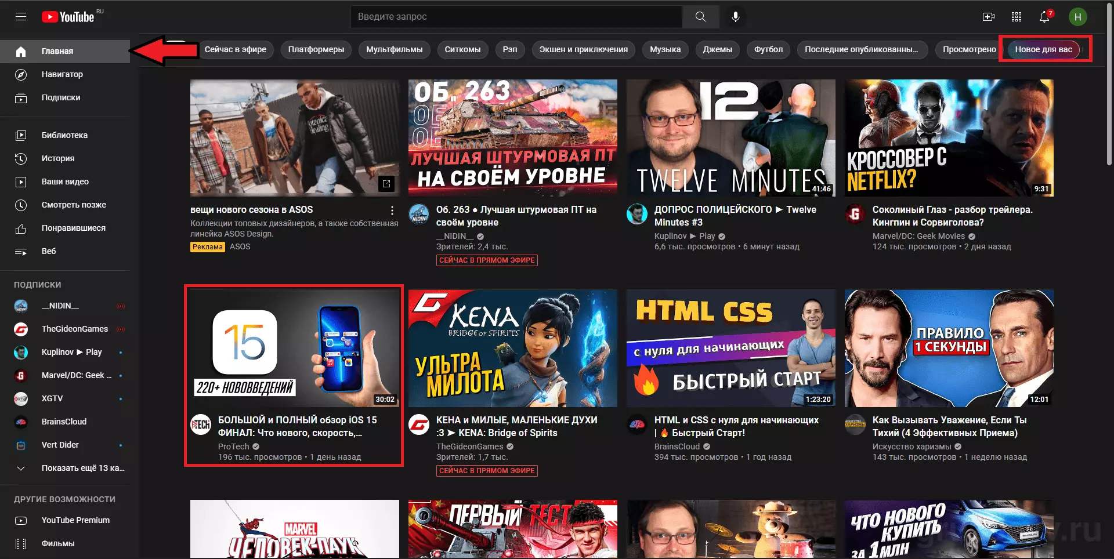1114x559 pixels.
Task: Open the iOS 15 review thumbnail
Action: pyautogui.click(x=295, y=349)
